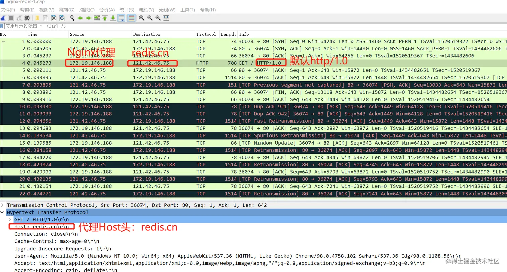Image resolution: width=507 pixels, height=272 pixels.
Task: Jump to the last packet
Action: tap(113, 18)
